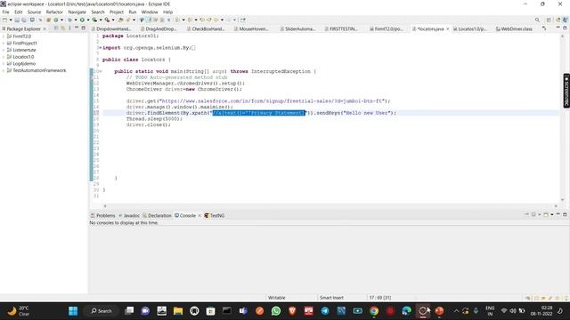Click the Windows Start button

(73, 311)
